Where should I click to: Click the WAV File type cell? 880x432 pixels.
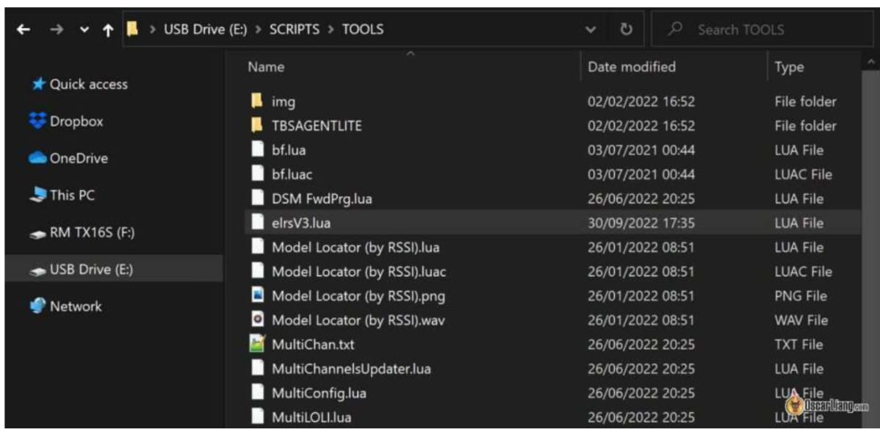click(x=801, y=320)
